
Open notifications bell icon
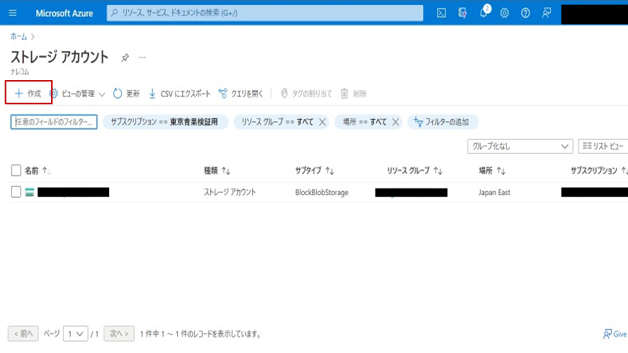[x=484, y=13]
